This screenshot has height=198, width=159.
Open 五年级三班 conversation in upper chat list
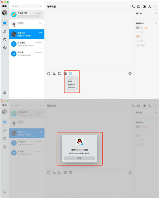coord(27,15)
